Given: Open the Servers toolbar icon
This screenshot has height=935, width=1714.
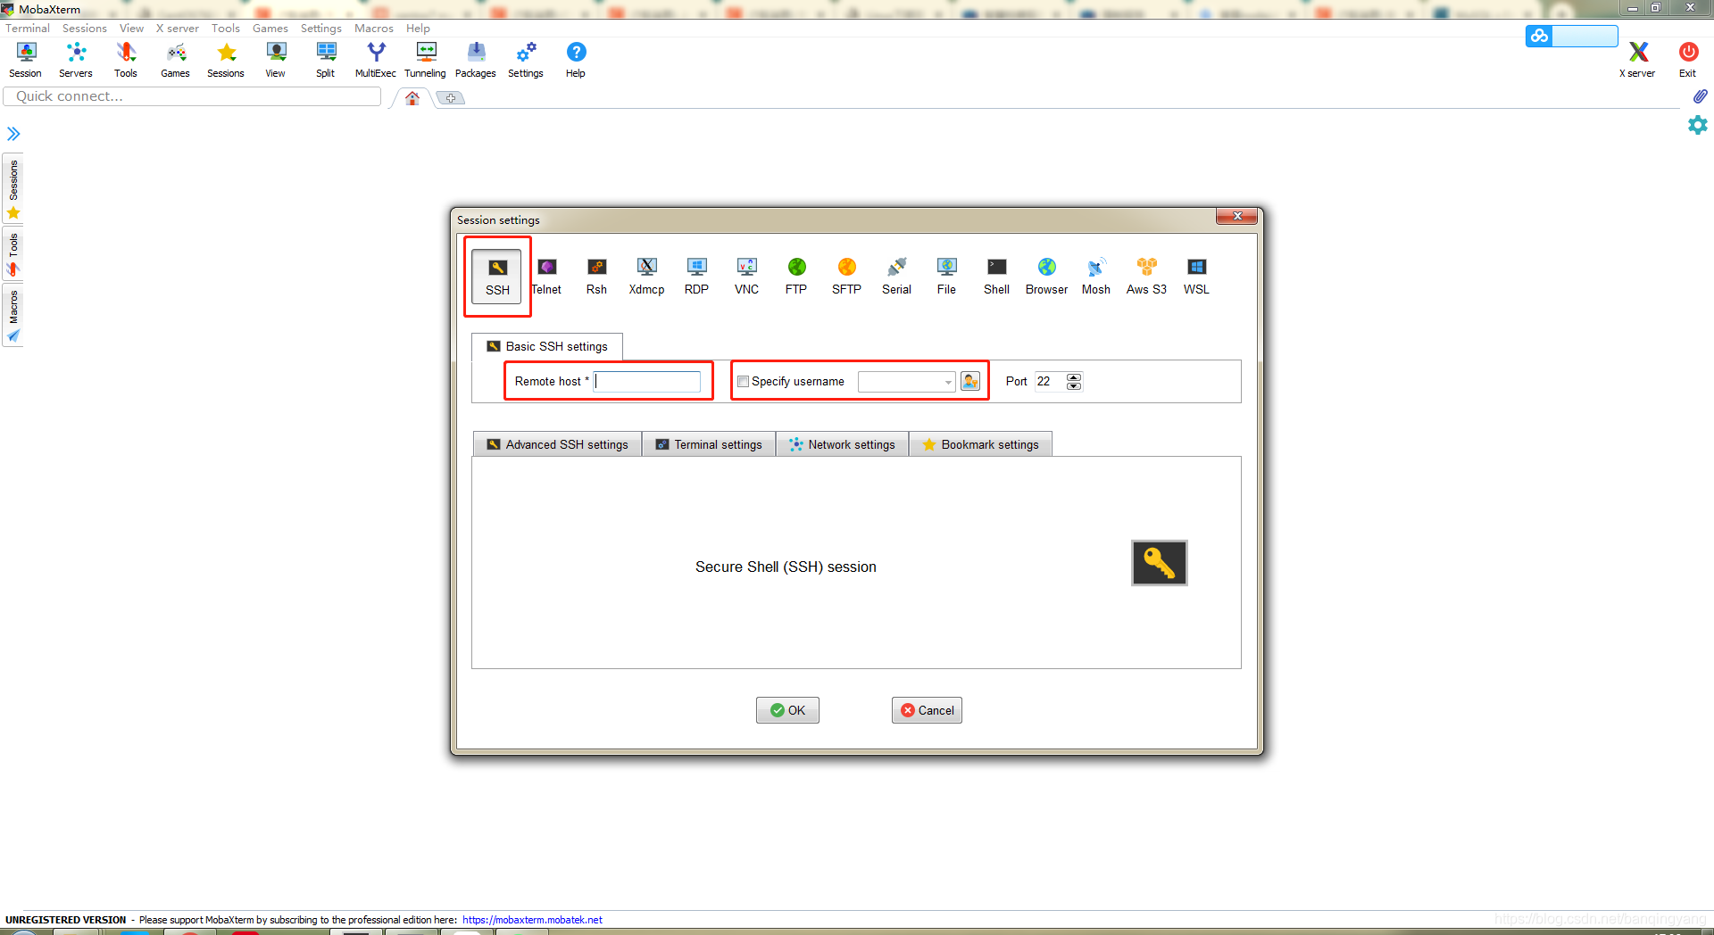Looking at the screenshot, I should [x=76, y=60].
